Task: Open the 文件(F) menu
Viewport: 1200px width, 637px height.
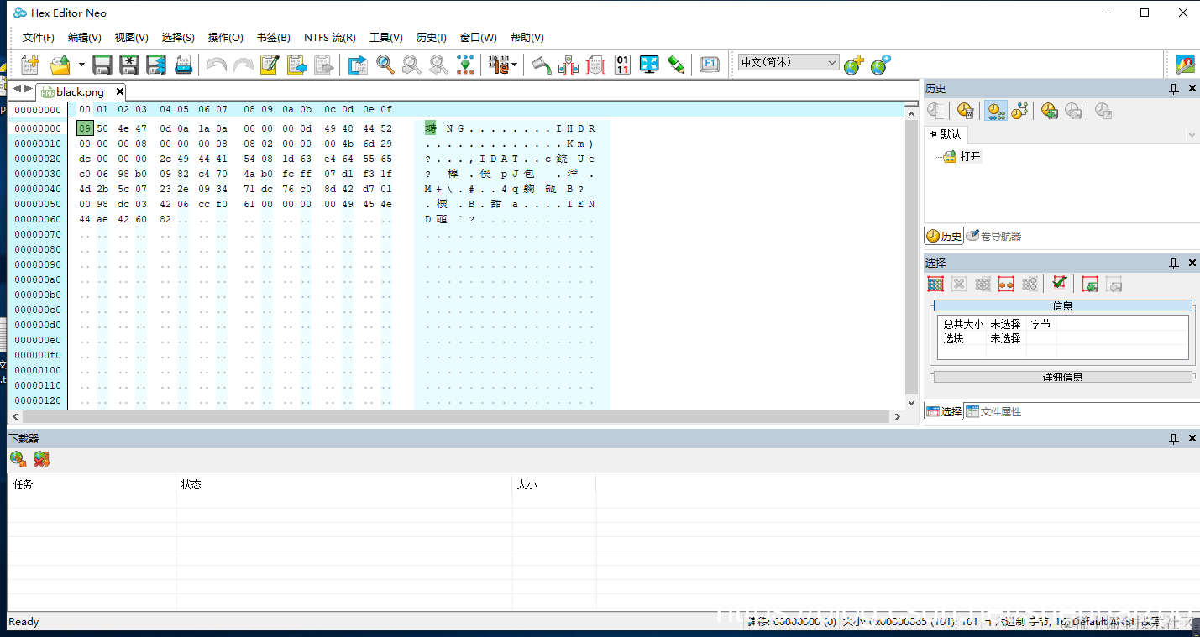Action: click(39, 38)
